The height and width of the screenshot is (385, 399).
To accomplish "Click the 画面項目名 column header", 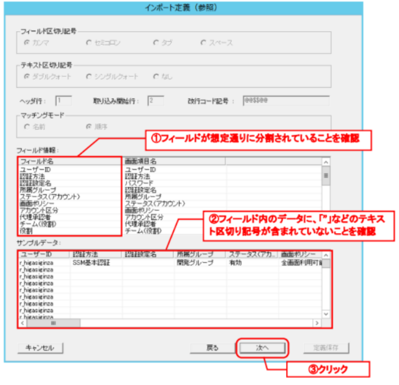I will point(174,161).
